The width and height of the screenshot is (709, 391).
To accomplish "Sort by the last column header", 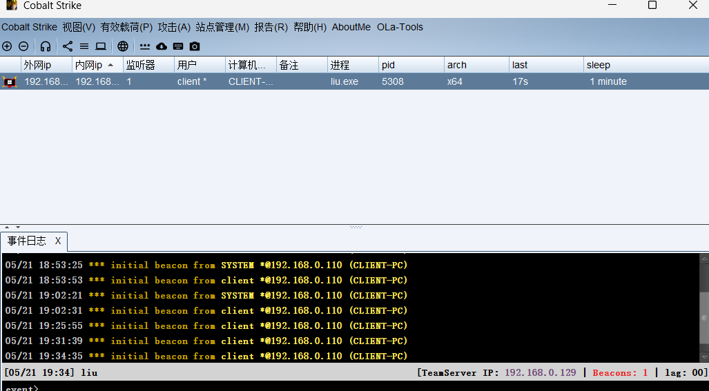I will (x=546, y=65).
